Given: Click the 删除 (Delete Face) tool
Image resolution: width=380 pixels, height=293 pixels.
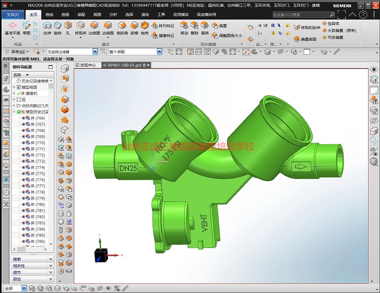Looking at the screenshot, I should [194, 28].
